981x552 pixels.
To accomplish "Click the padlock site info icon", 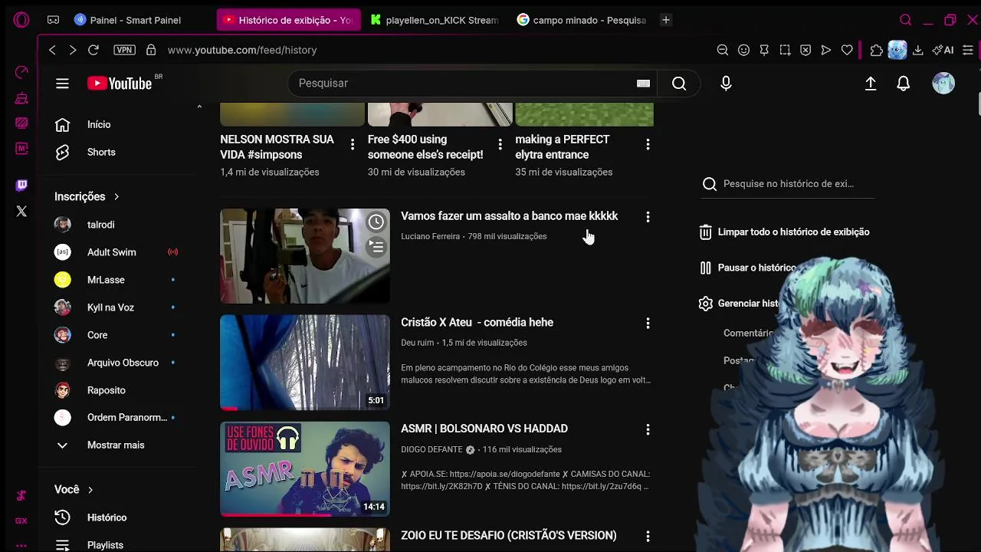I will click(x=151, y=50).
